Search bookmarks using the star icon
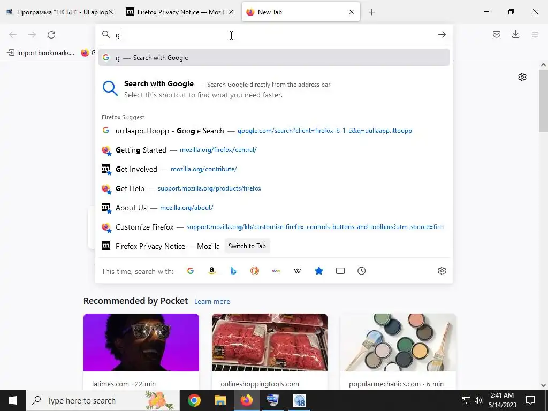Viewport: 548px width, 411px height. (319, 271)
